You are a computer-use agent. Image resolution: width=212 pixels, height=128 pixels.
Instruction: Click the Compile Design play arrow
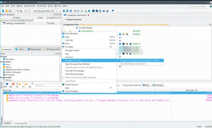pos(77,28)
